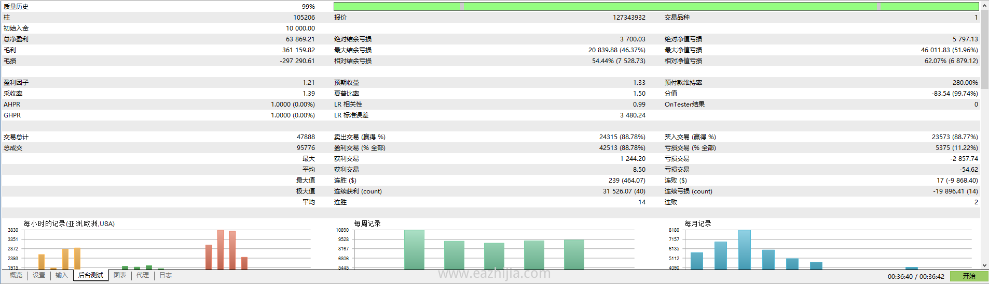This screenshot has width=989, height=284.
Task: Select the 相对结余亏损 value 54.44% (7 528.73)
Action: click(619, 61)
